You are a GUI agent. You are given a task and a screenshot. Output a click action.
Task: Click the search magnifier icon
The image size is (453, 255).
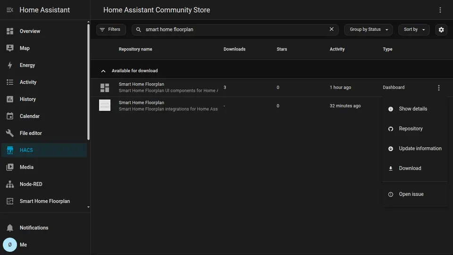click(x=139, y=29)
